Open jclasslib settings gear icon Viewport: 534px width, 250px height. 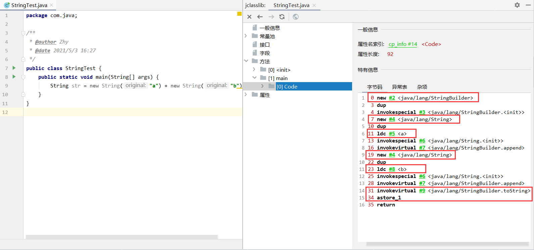click(x=517, y=5)
